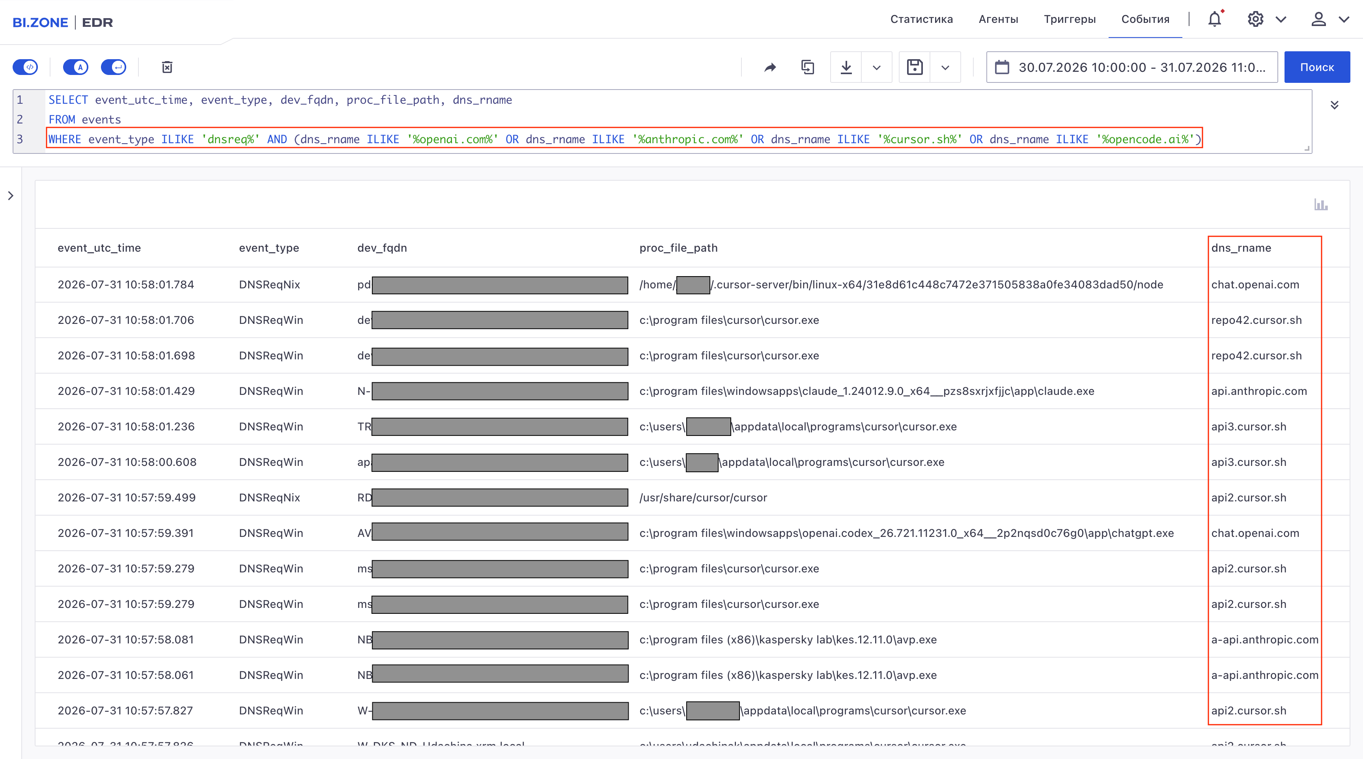Toggle the code query mode switch
This screenshot has height=759, width=1363.
click(25, 67)
